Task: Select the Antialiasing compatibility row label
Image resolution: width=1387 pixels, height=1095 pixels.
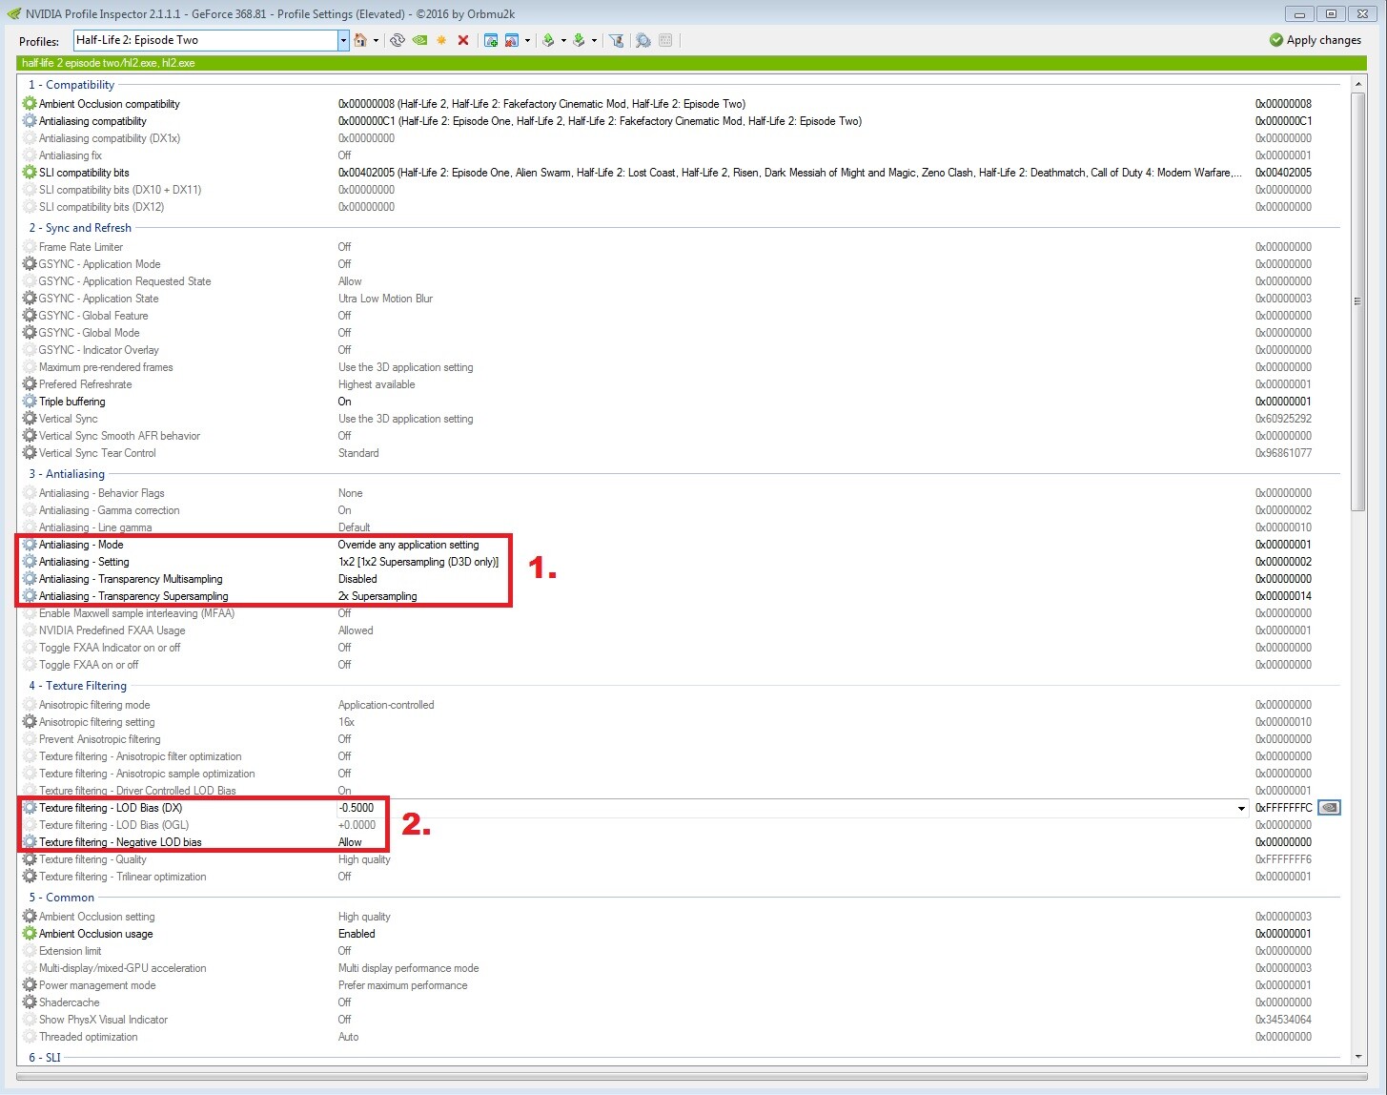Action: 92,121
